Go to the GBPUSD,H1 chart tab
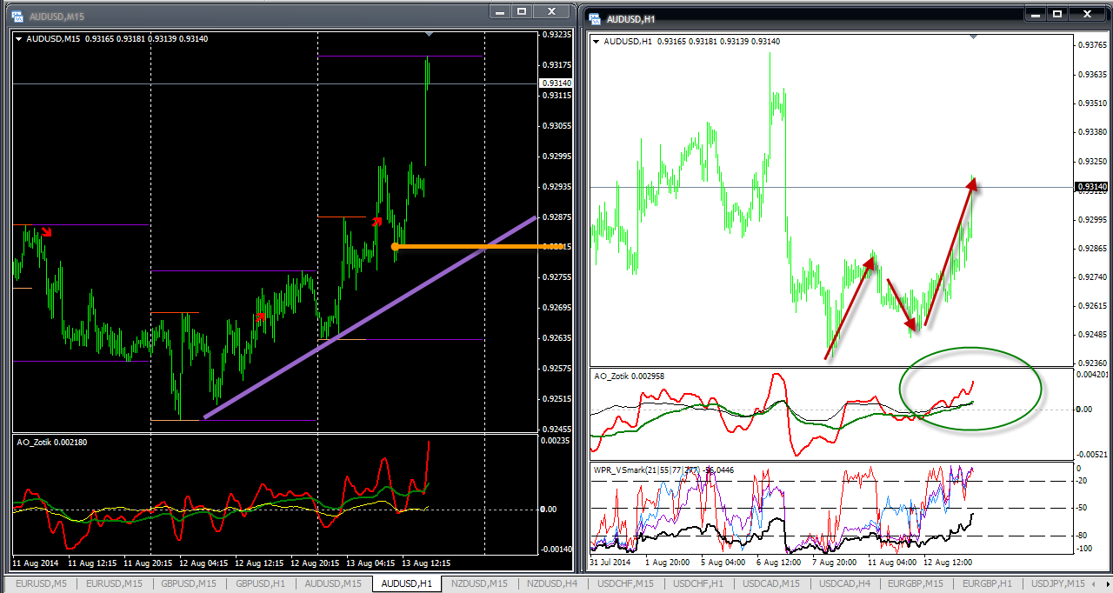This screenshot has height=593, width=1113. (x=259, y=583)
